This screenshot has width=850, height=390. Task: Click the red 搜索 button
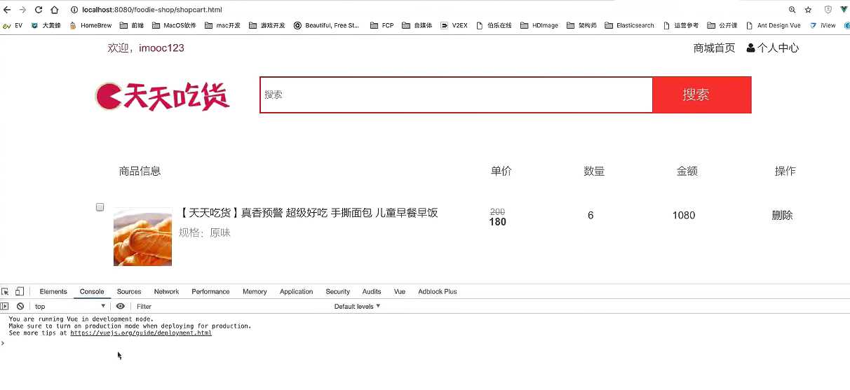point(701,95)
